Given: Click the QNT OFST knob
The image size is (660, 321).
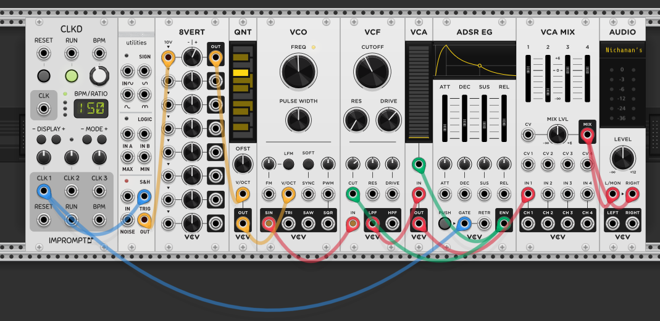Looking at the screenshot, I should (243, 163).
